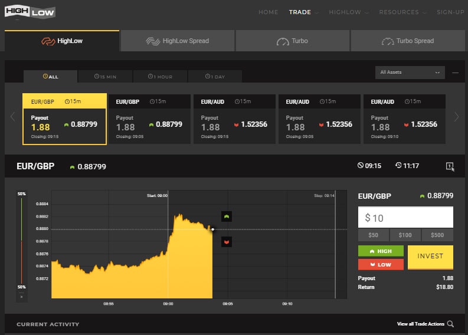Select EUR/AUD card closing 09:10
This screenshot has height=335, width=468.
click(x=404, y=119)
